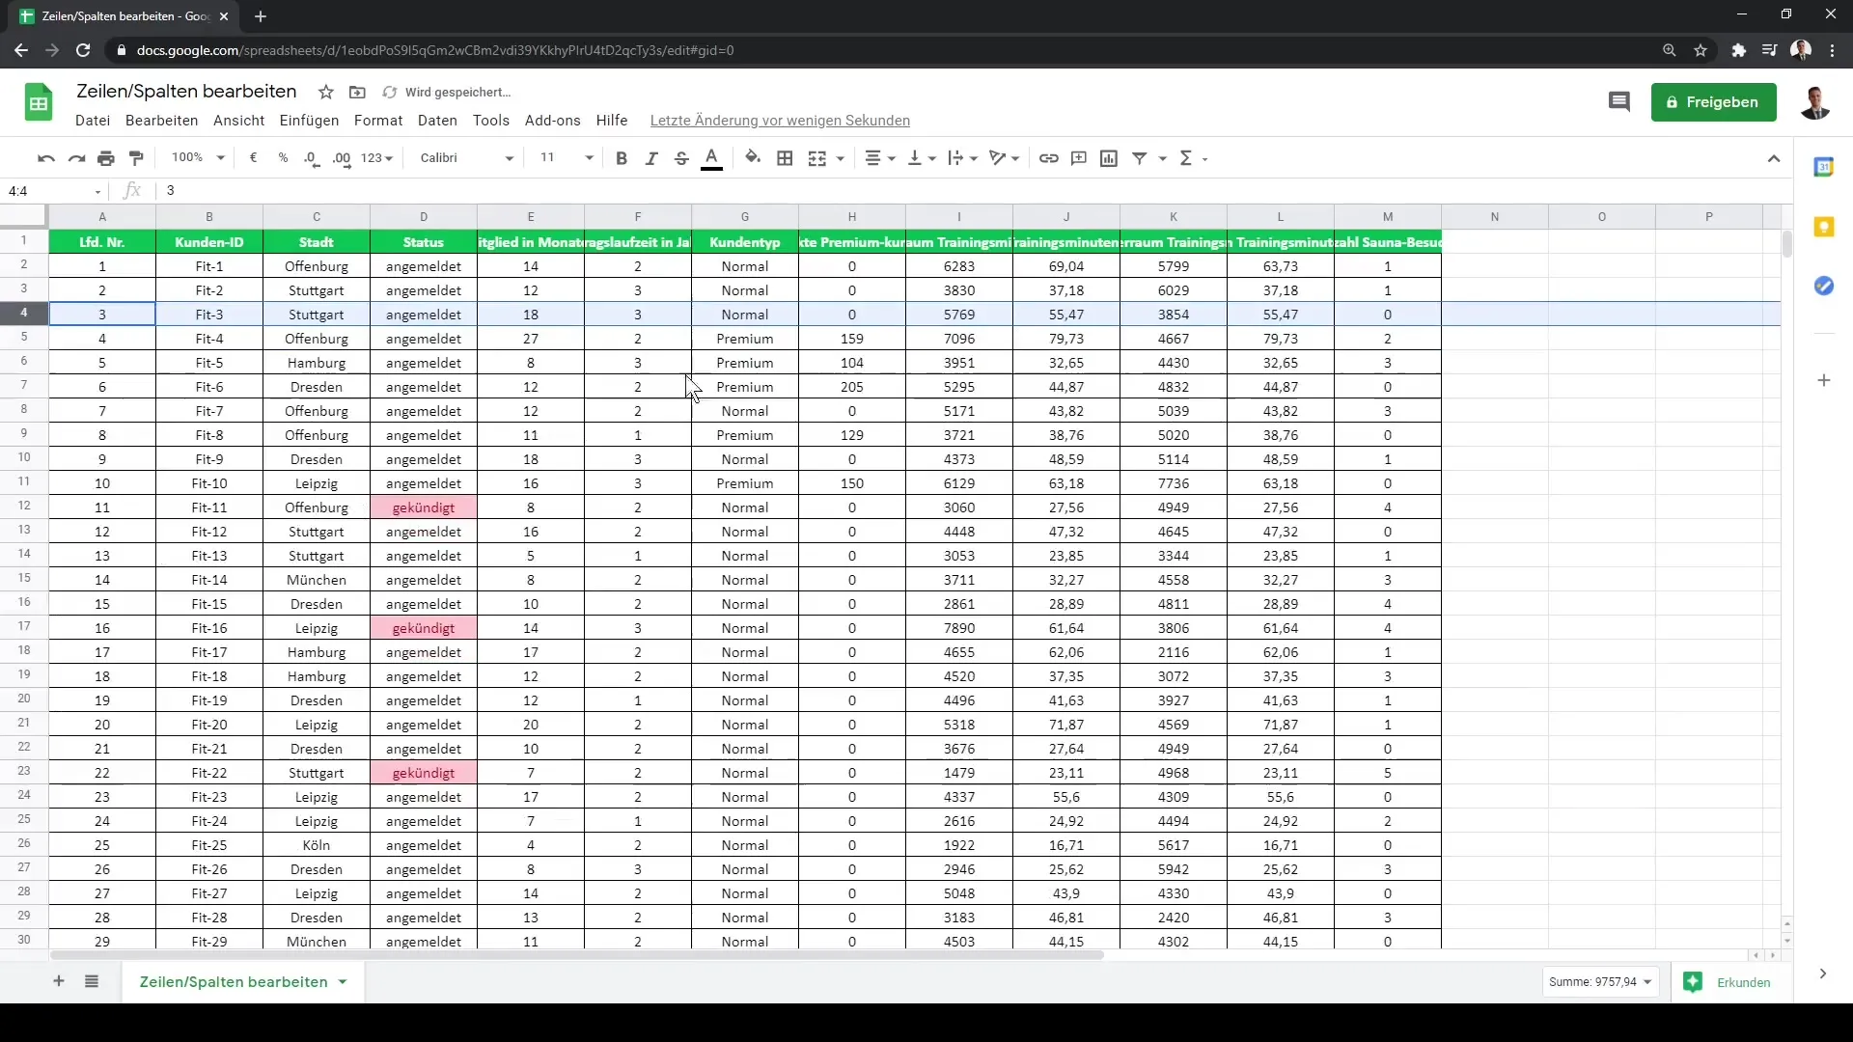
Task: Click the merge cells icon
Action: 821,158
